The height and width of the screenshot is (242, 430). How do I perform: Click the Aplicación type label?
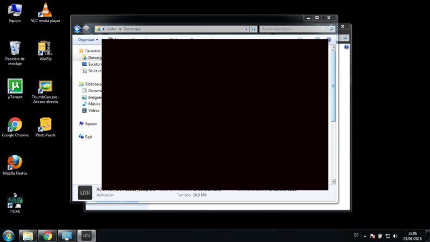tap(105, 195)
